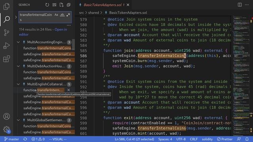The width and height of the screenshot is (253, 142).
Task: Click the VISUAL mode status indicator
Action: click(x=58, y=139)
